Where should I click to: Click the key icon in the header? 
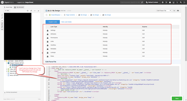(181, 2)
